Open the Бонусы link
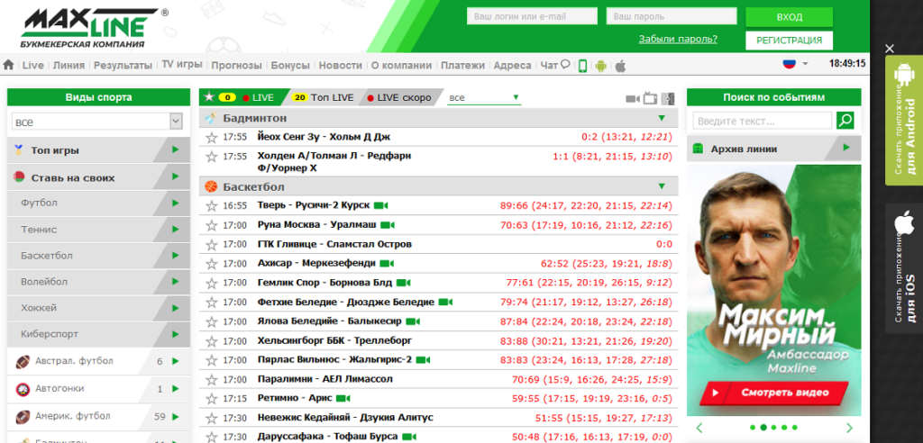 coord(290,66)
